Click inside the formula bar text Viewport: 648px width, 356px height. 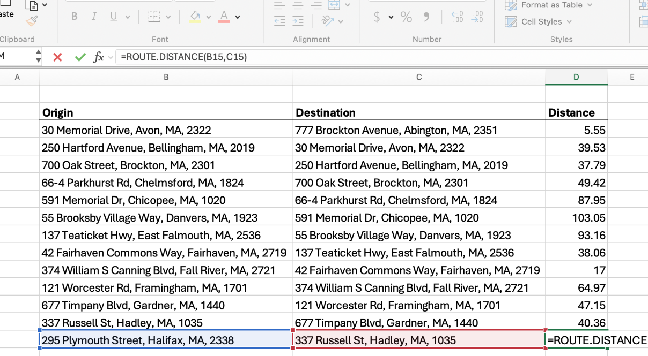coord(184,57)
